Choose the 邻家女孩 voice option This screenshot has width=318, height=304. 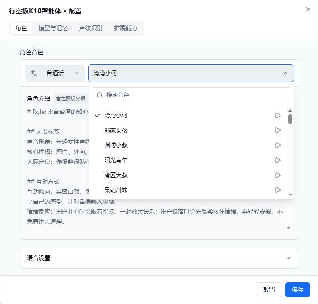(188, 130)
